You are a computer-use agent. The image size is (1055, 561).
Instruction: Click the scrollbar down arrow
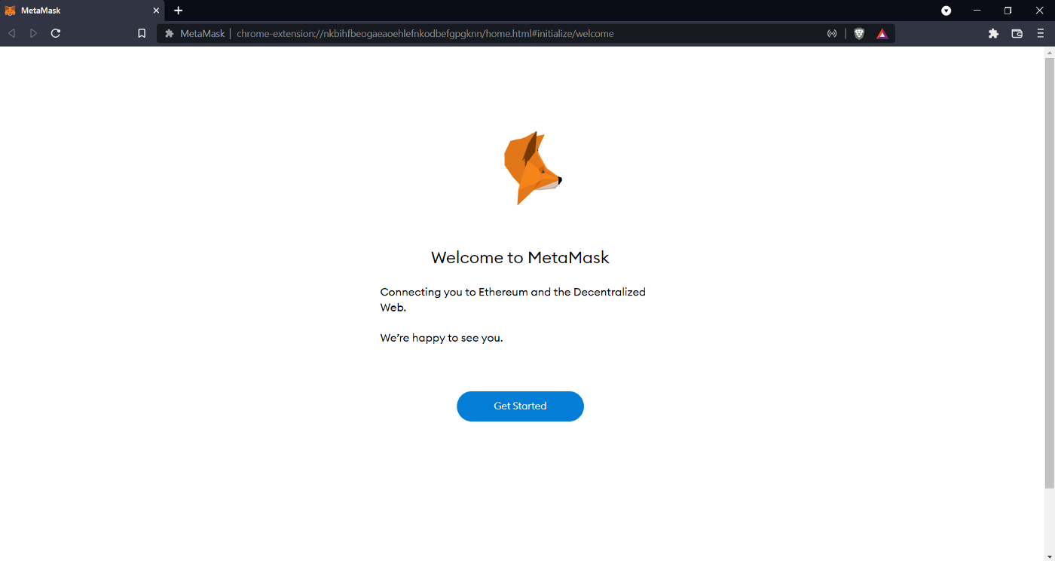click(1050, 556)
